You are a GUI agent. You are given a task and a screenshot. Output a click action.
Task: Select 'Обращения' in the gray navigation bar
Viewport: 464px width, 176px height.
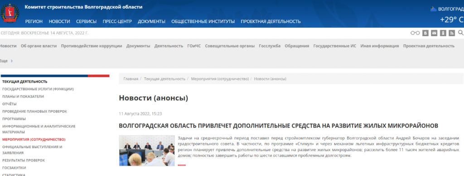[297, 46]
